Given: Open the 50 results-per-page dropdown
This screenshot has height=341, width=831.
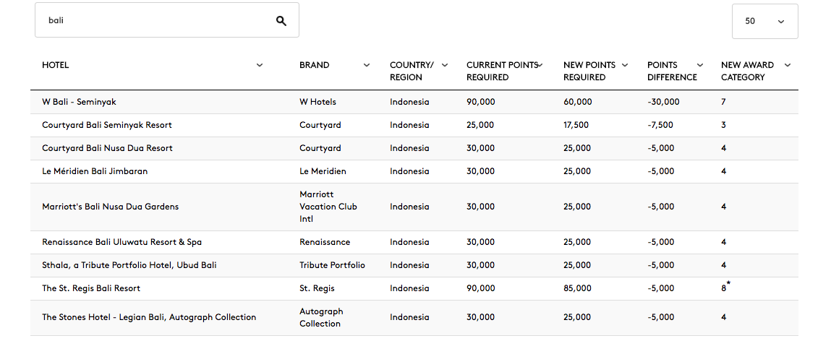Looking at the screenshot, I should tap(764, 21).
